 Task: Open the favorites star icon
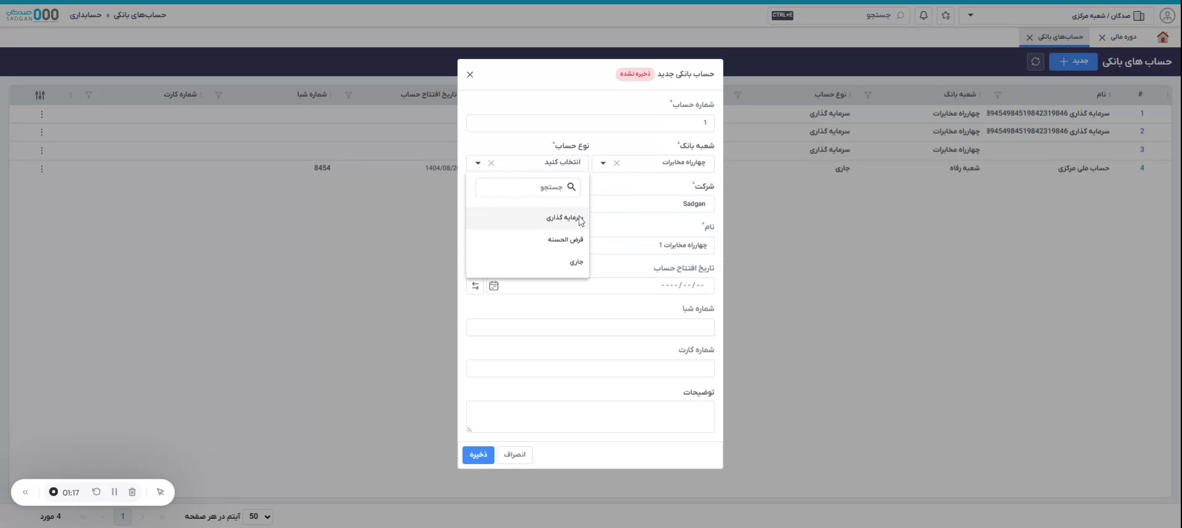click(946, 15)
